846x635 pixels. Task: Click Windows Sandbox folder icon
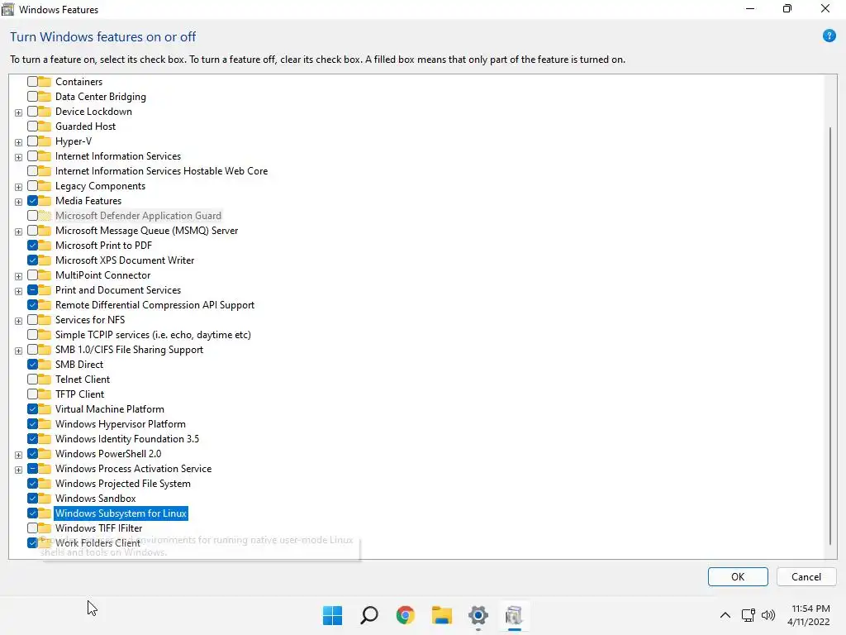click(x=45, y=499)
